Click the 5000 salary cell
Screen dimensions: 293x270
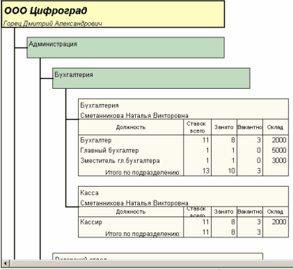click(278, 151)
